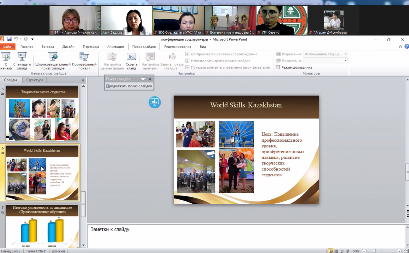Click the World Skills Kazakhstan slide title
409x253 pixels.
[x=246, y=105]
